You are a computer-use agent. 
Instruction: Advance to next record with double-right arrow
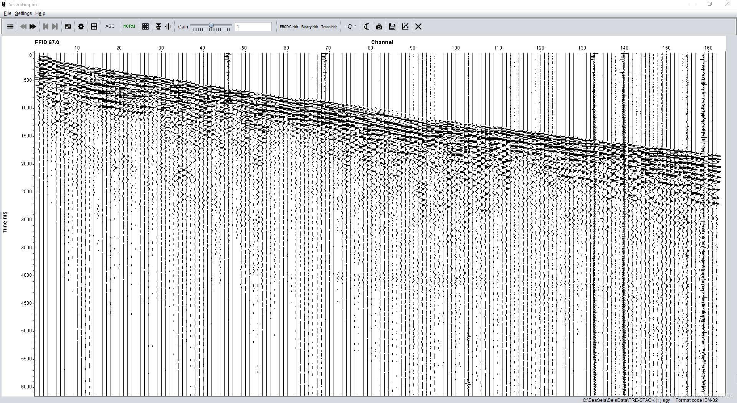[33, 26]
